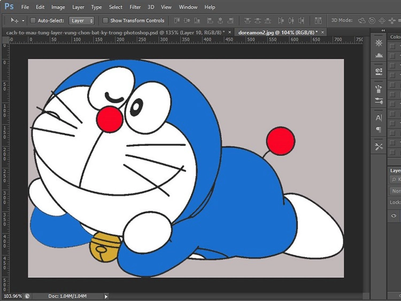Close the cach-to-mau-tung-layer psd tab
The image size is (401, 301).
230,32
